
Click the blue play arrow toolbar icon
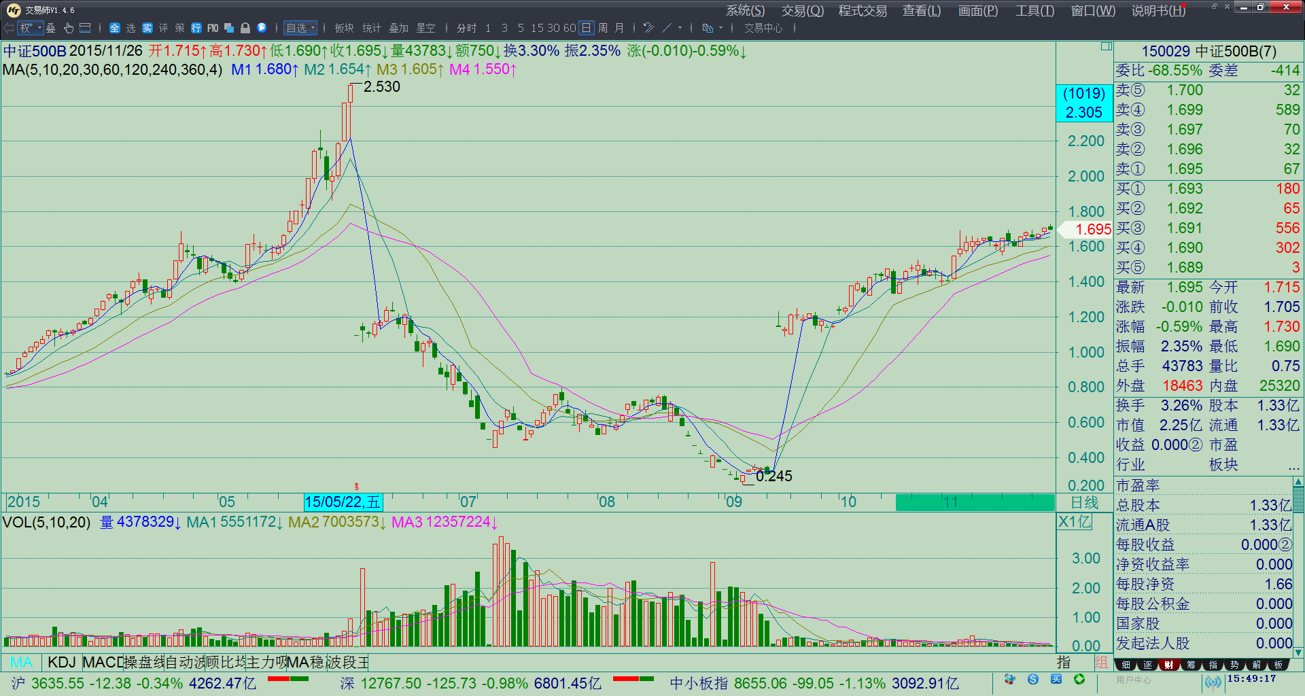[262, 28]
